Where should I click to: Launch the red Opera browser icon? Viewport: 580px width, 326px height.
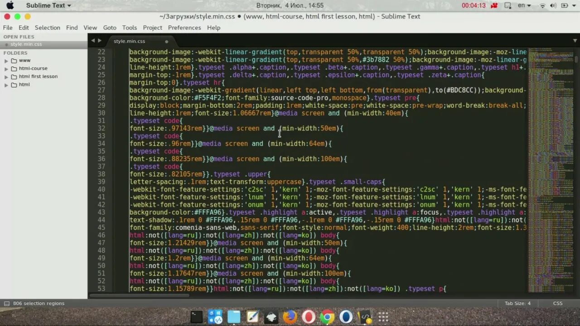pyautogui.click(x=308, y=317)
